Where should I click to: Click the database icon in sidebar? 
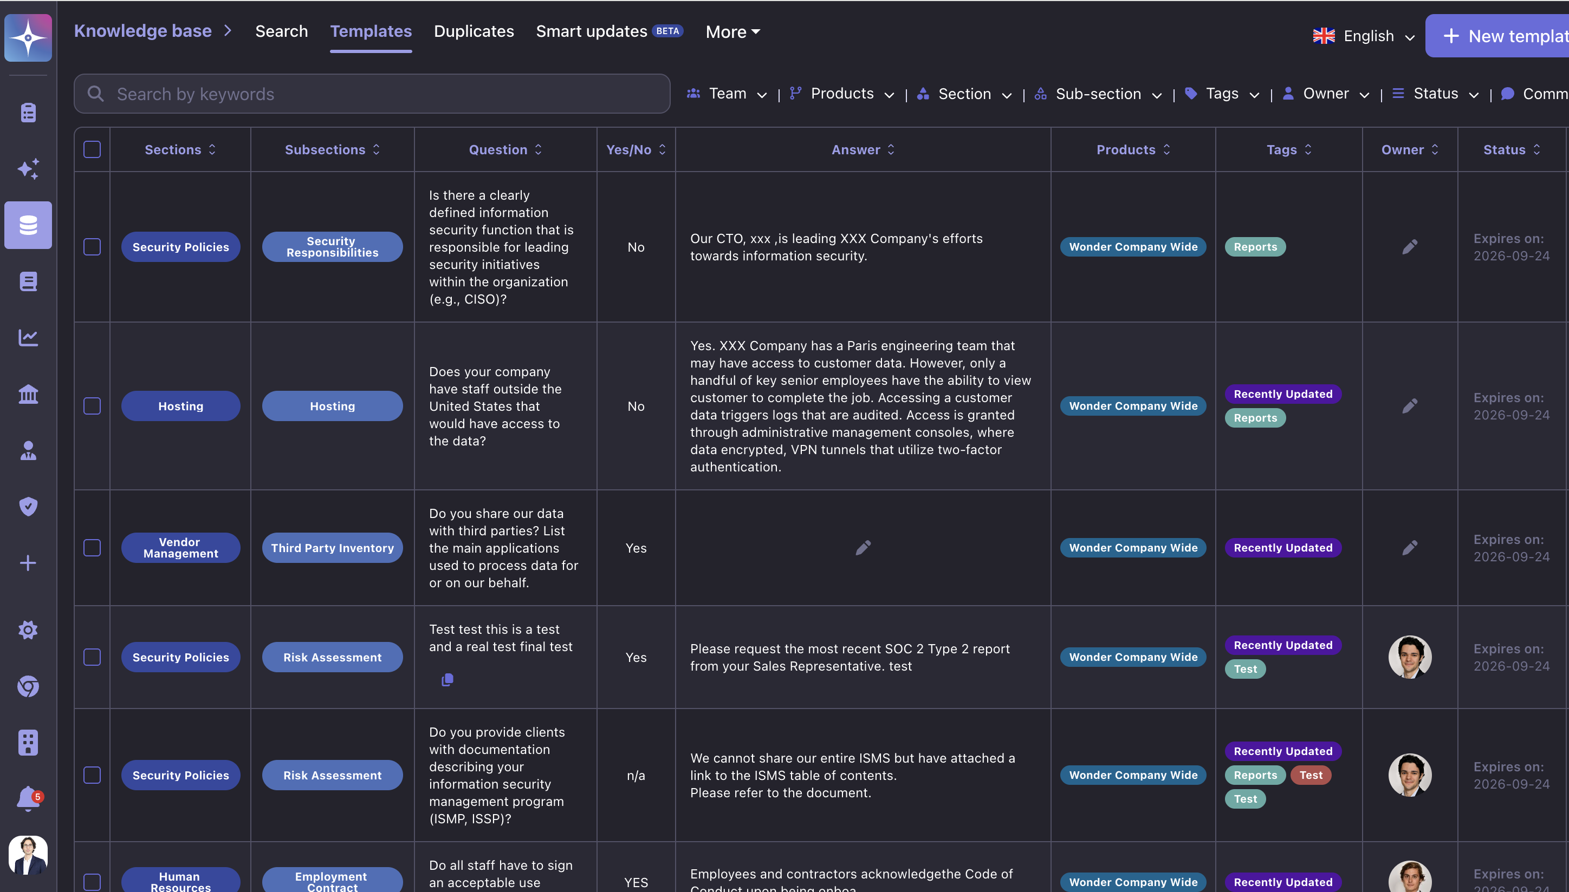(28, 226)
